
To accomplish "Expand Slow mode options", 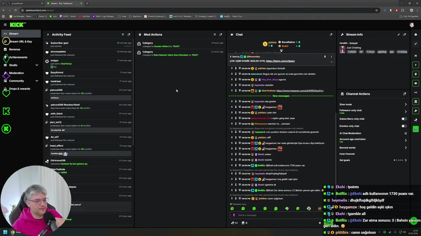I will [x=406, y=105].
